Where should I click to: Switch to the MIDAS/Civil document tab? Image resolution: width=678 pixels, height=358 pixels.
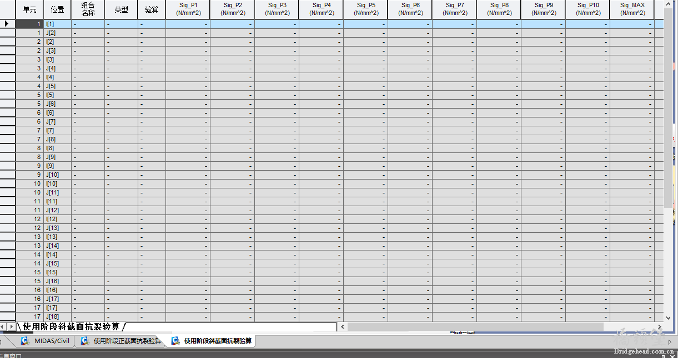pos(45,341)
